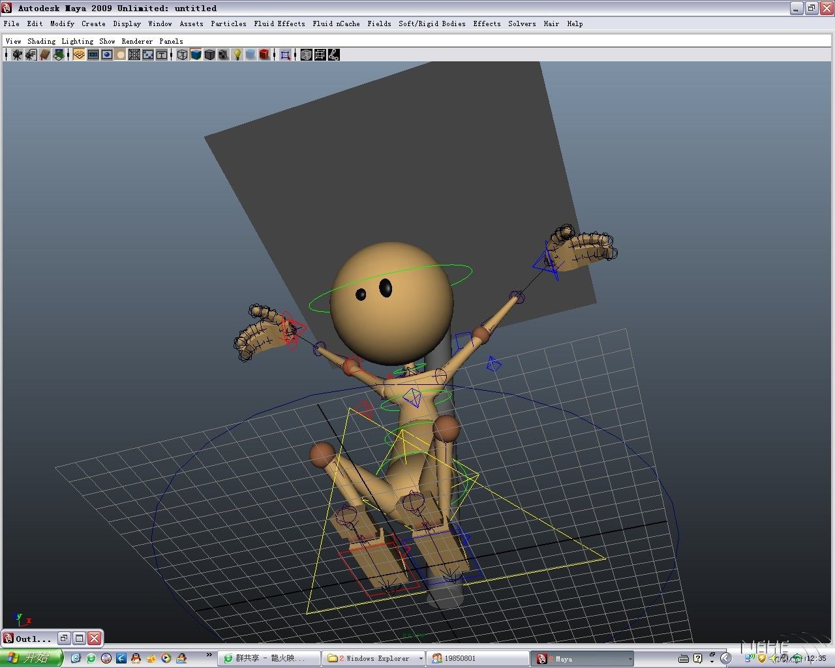Open the File menu
Viewport: 835px width, 668px height.
(12, 23)
